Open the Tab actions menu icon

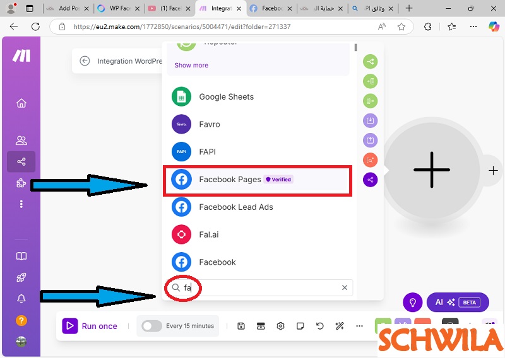(x=29, y=9)
